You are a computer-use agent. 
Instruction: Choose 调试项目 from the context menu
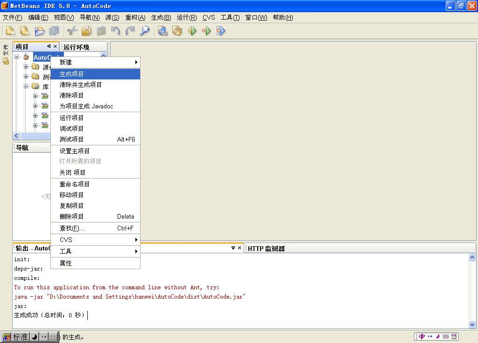pyautogui.click(x=95, y=129)
